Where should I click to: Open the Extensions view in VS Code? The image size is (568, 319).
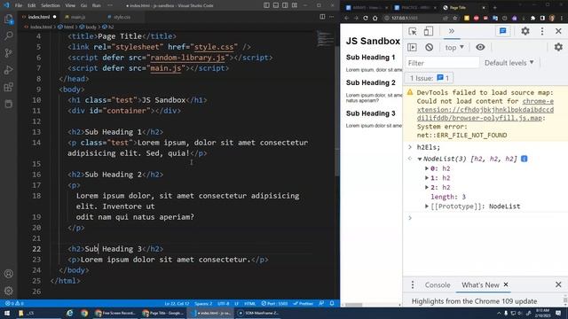pos(8,87)
